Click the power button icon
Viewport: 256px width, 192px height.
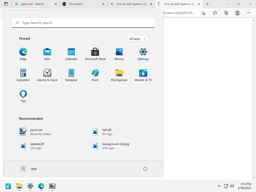145,169
